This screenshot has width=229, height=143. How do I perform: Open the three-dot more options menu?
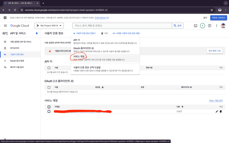pyautogui.click(x=217, y=25)
